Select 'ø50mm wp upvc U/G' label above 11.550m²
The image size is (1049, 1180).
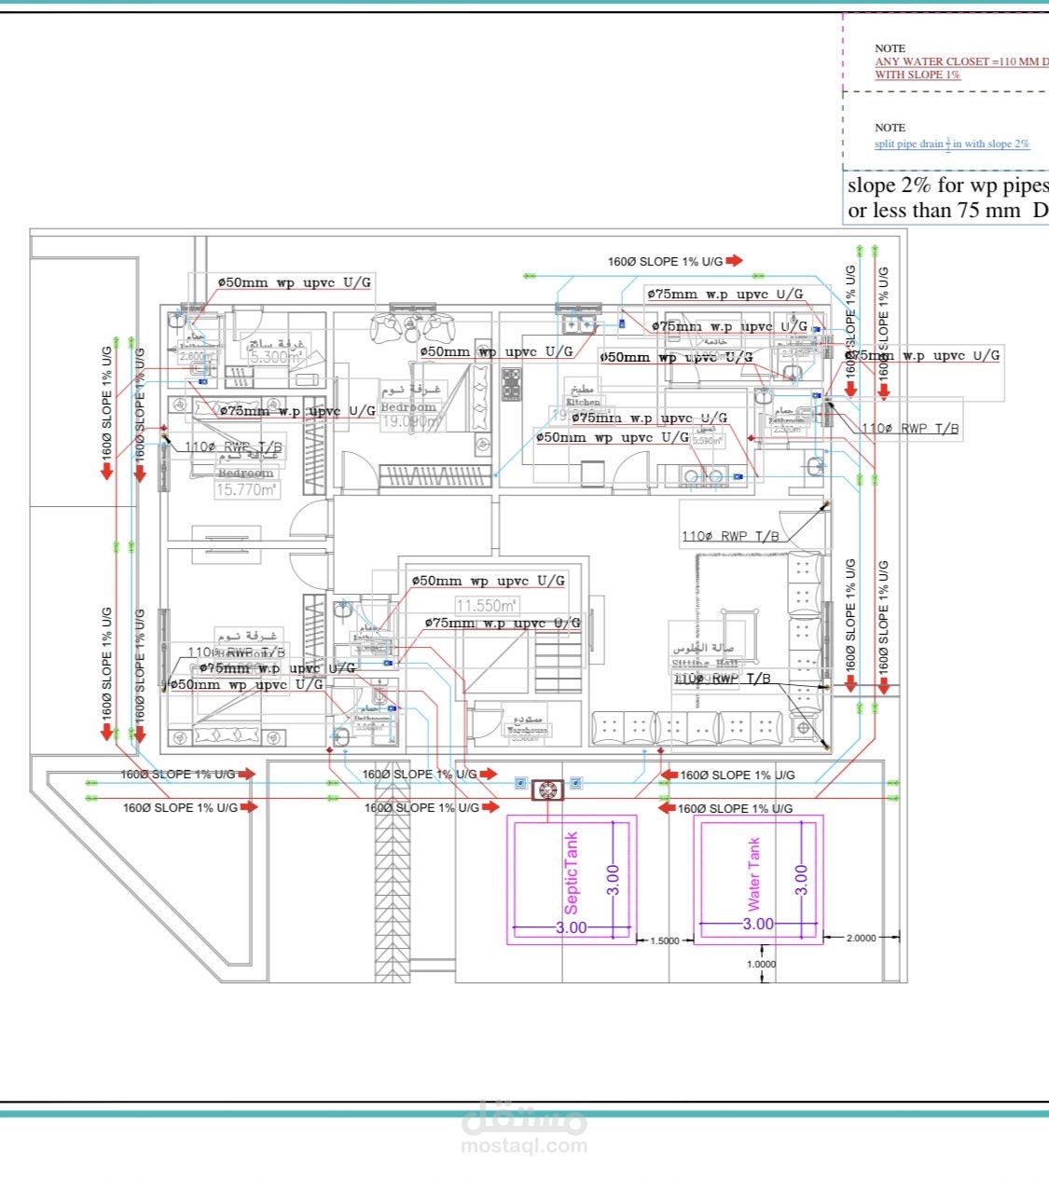point(489,581)
